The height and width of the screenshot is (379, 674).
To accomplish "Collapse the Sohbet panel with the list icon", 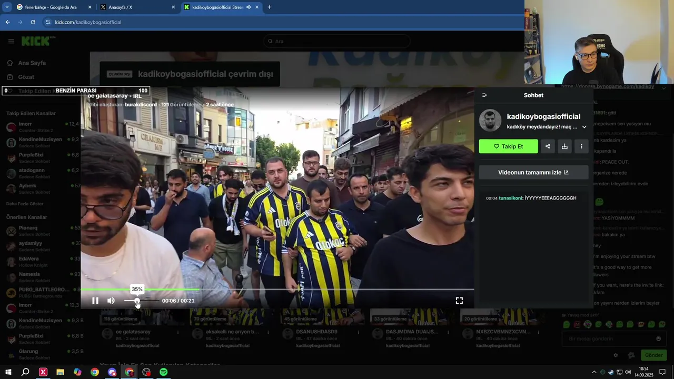I will pos(484,95).
